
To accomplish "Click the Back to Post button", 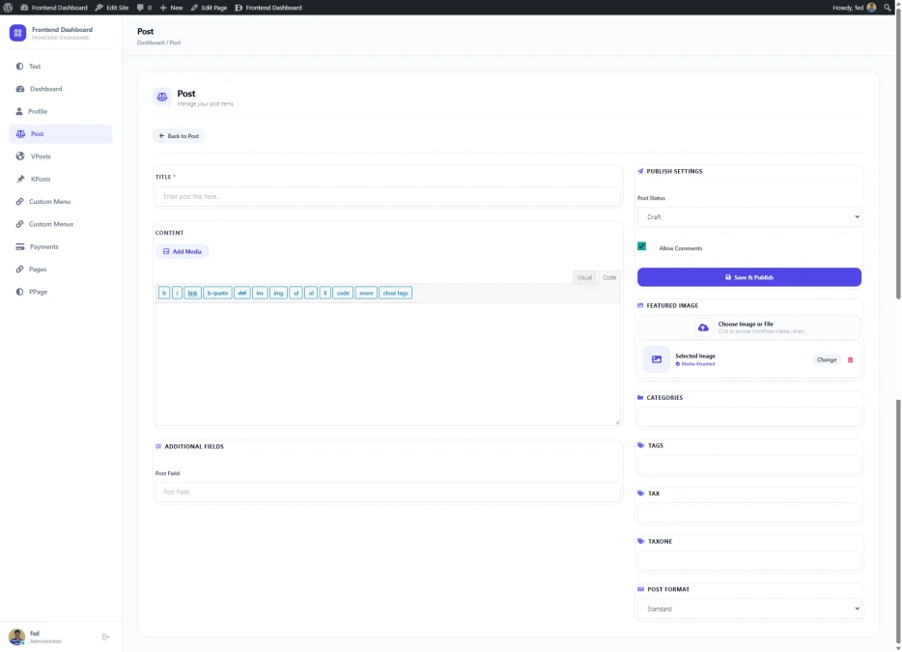I will click(x=179, y=136).
